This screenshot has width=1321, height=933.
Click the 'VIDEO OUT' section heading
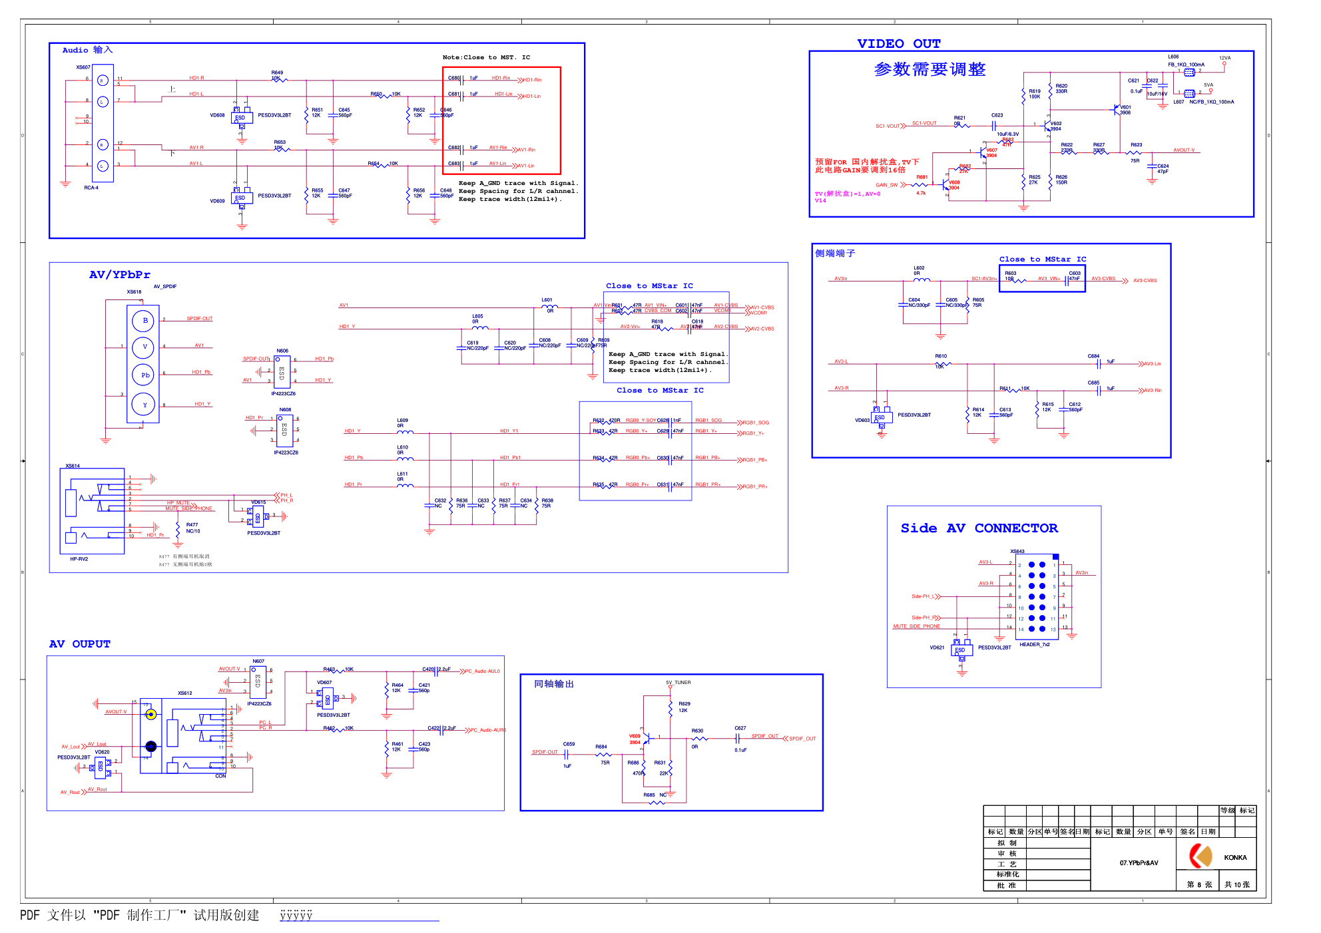(x=899, y=43)
